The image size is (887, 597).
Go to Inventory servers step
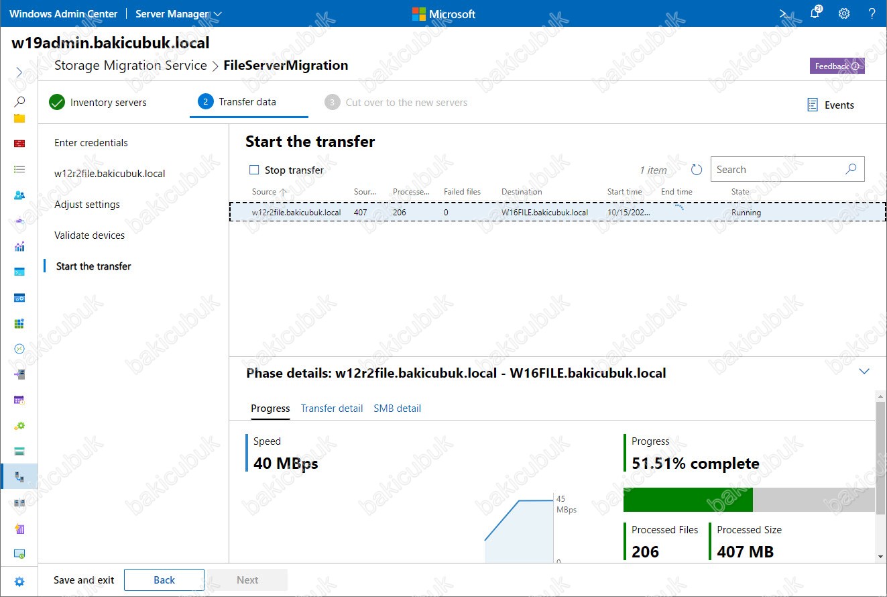tap(98, 103)
